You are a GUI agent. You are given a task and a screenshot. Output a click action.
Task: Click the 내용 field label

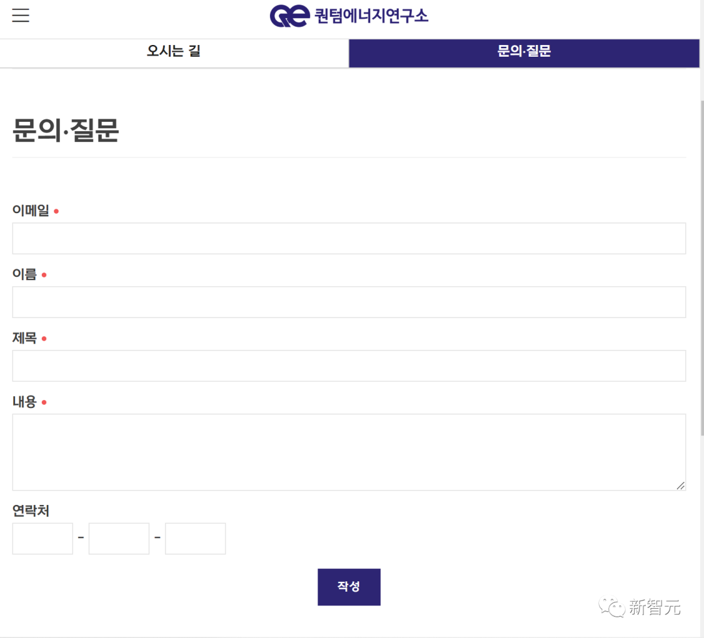tap(24, 401)
